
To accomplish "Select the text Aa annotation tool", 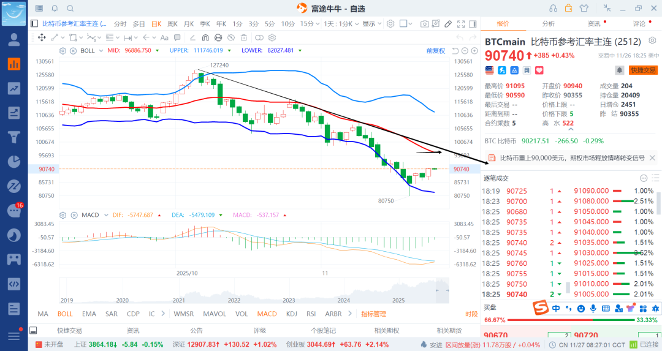I will click(165, 37).
